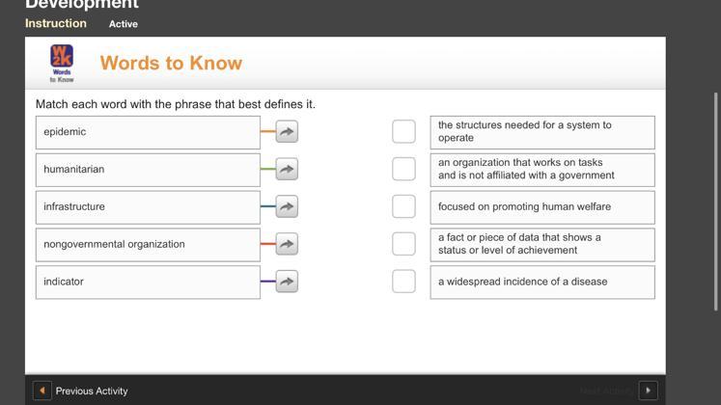This screenshot has width=721, height=405.
Task: Go to Previous Activity
Action: pyautogui.click(x=92, y=391)
